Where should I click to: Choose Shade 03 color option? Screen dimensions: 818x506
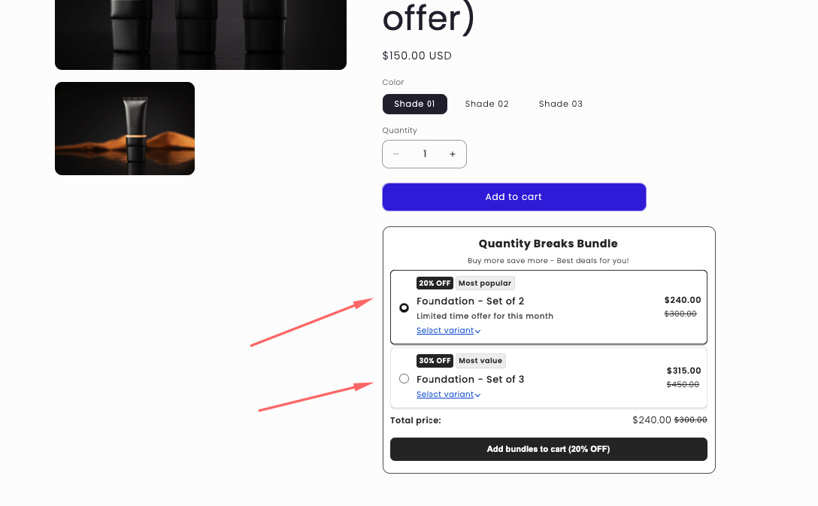560,104
